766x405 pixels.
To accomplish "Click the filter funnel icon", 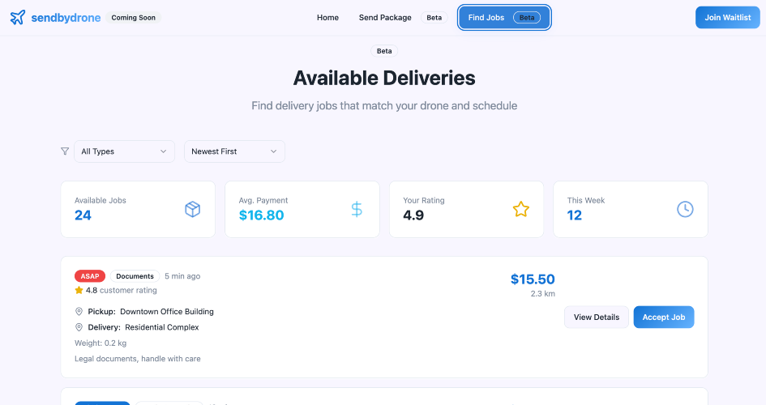I will (x=65, y=151).
